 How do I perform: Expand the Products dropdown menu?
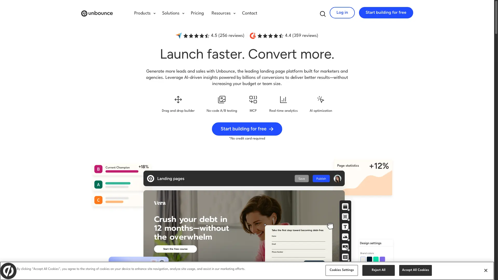[145, 13]
